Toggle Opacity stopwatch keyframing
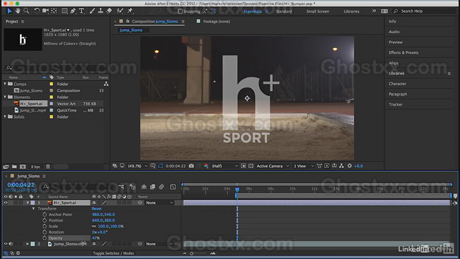The image size is (460, 259). [x=44, y=238]
